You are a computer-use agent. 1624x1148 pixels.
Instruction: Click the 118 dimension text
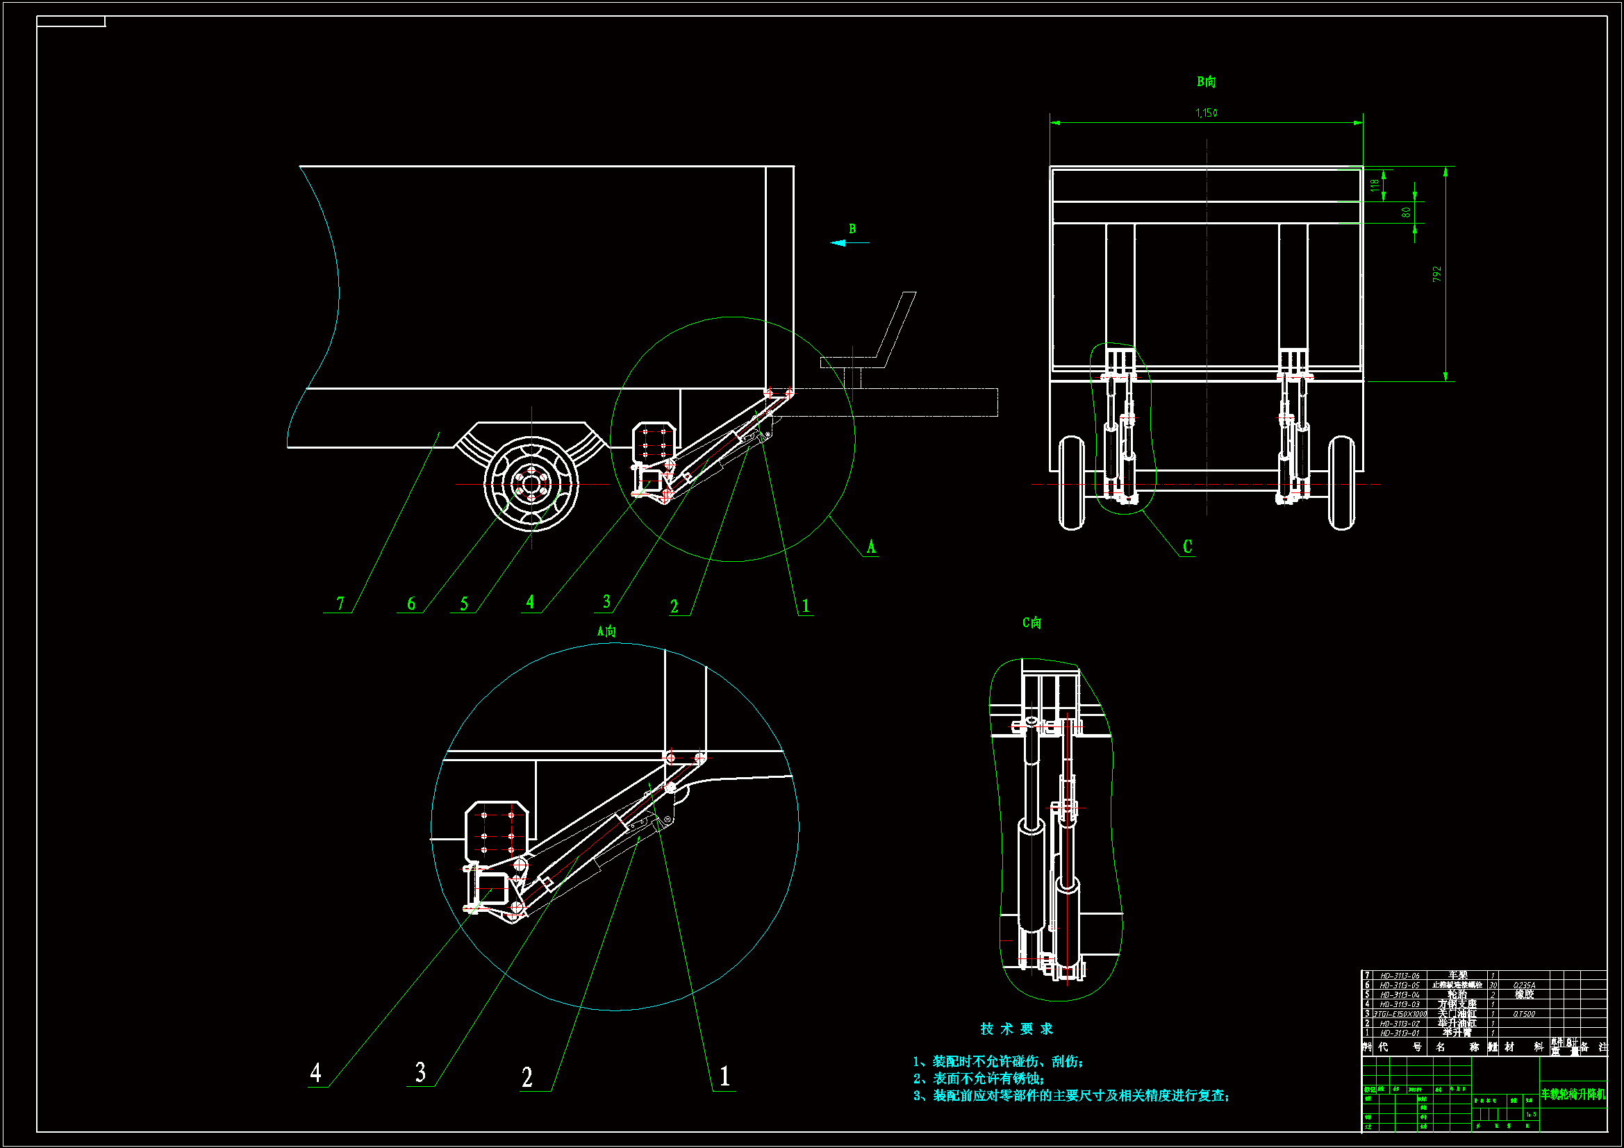(x=1375, y=185)
